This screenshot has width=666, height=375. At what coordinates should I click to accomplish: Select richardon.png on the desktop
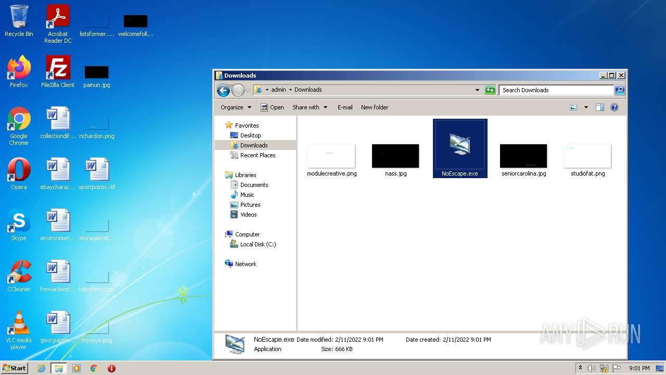pos(97,127)
